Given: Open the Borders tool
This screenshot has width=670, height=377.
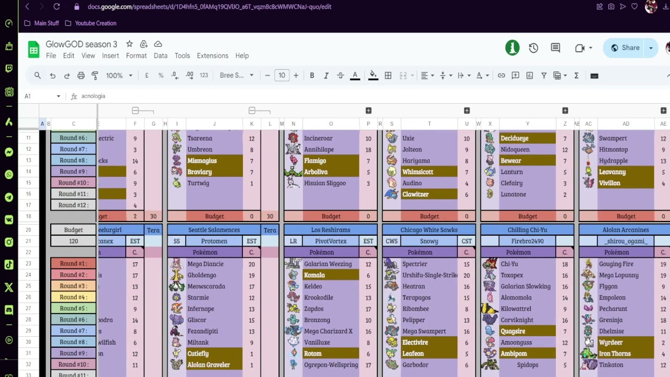Looking at the screenshot, I should pyautogui.click(x=388, y=75).
